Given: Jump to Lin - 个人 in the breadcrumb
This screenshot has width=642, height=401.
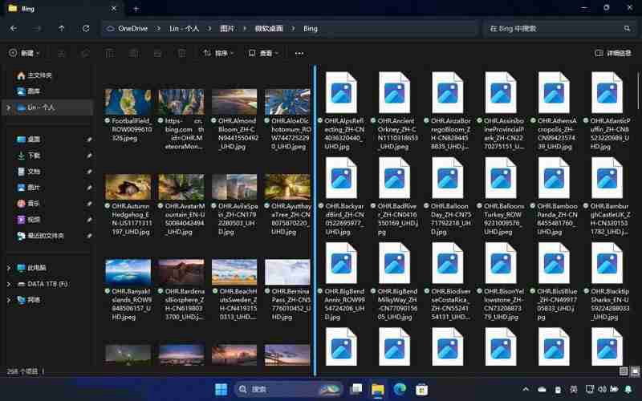Looking at the screenshot, I should pos(185,29).
